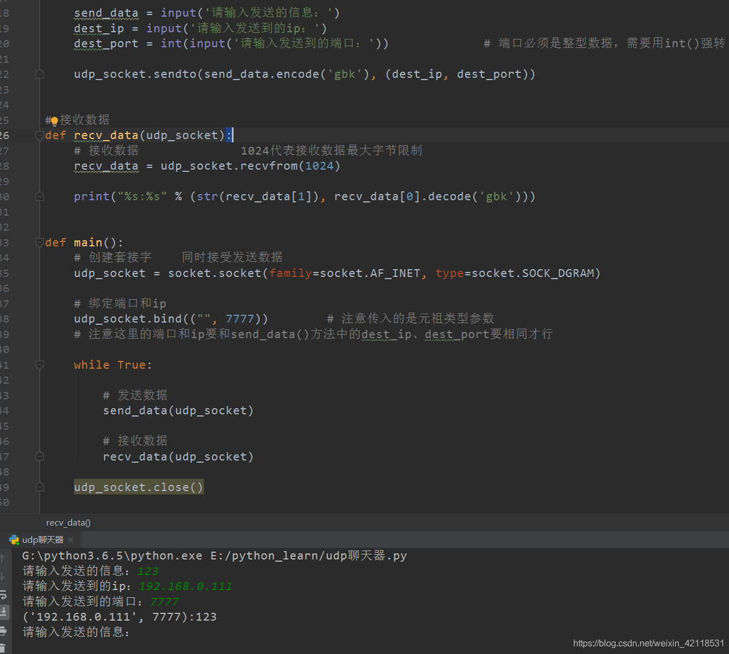Screen dimensions: 729x654
Task: Click the '# 绑定端口和ip' comment
Action: (x=120, y=304)
